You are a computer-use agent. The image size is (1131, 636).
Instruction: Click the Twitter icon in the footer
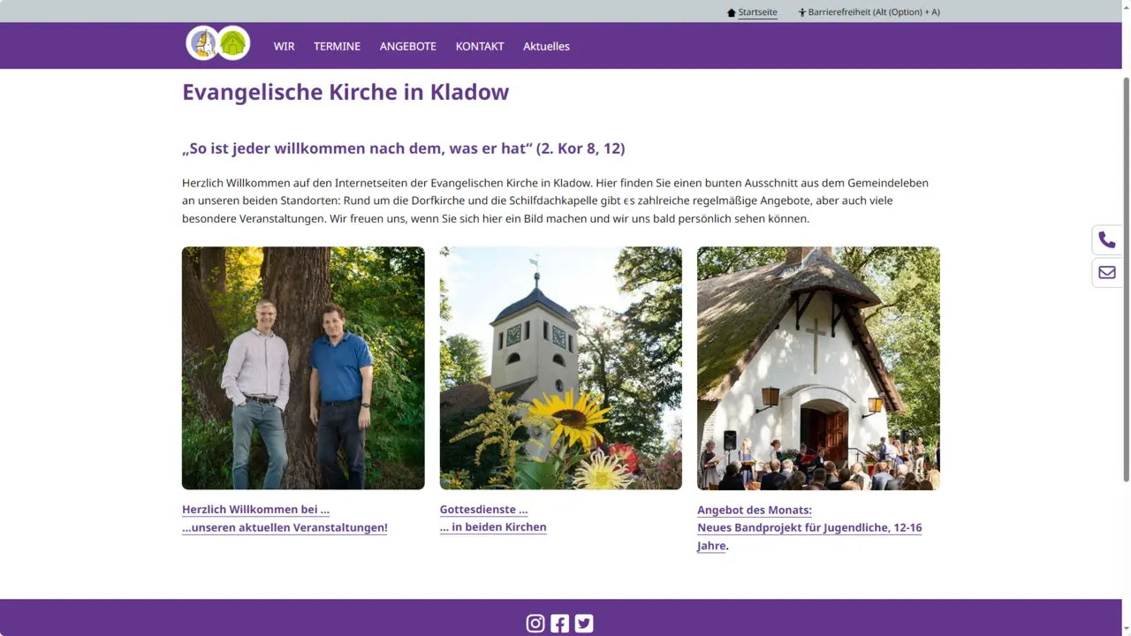584,624
